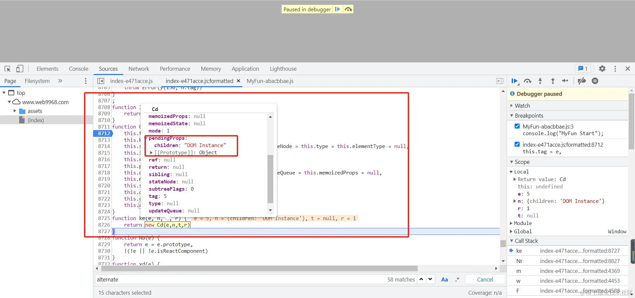Viewport: 635px width, 298px height.
Task: Uncheck the index-e471acce.js:formatted:8712 breakpoint
Action: (x=517, y=144)
